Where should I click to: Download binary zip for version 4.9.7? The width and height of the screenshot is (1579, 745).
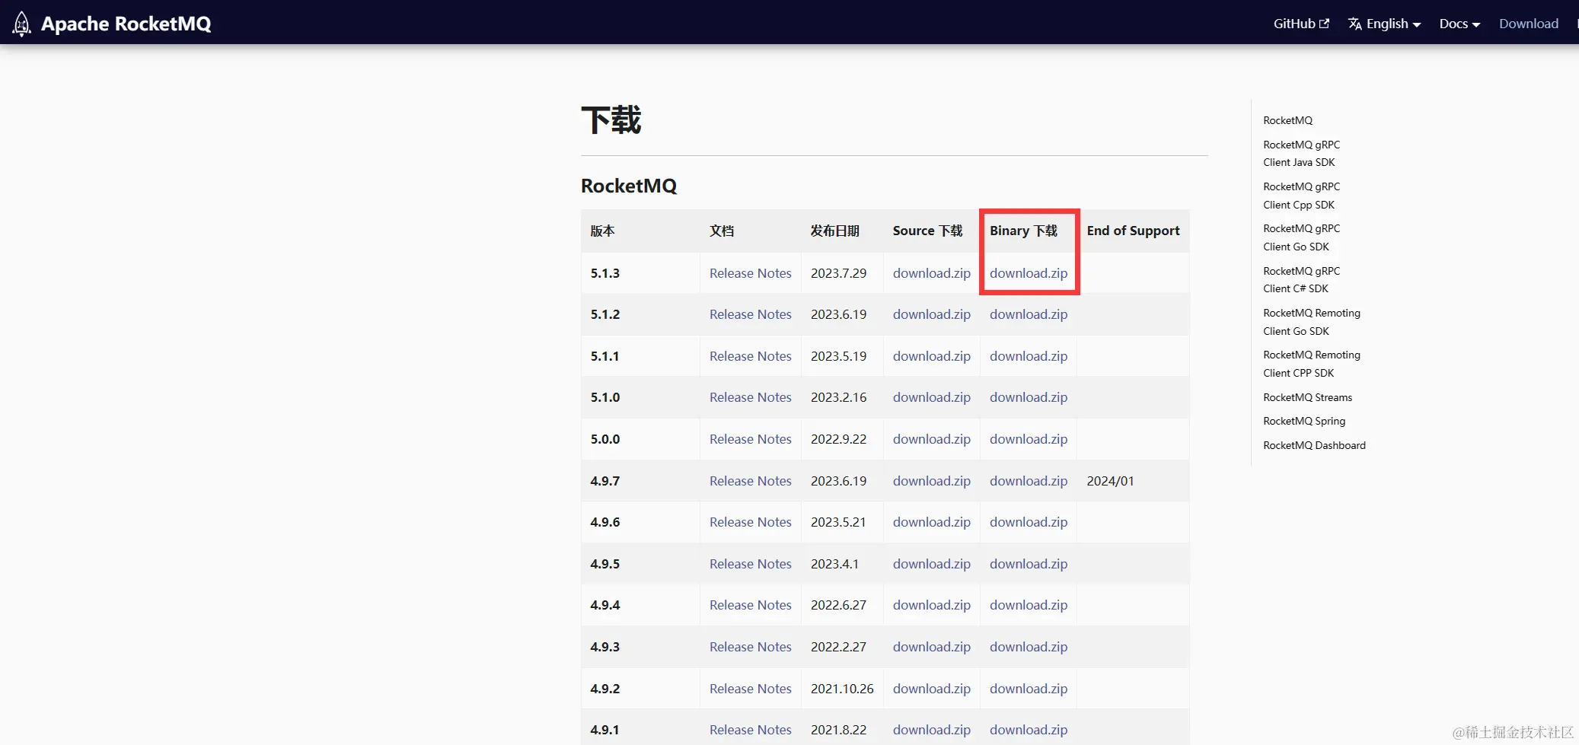(1029, 481)
